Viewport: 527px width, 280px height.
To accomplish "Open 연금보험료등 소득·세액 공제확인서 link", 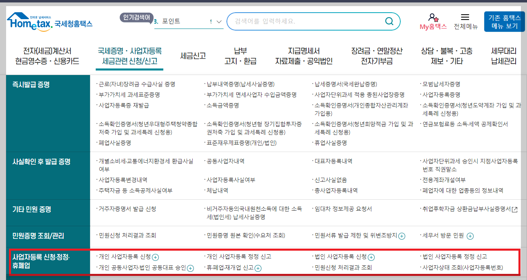I will pyautogui.click(x=465, y=124).
